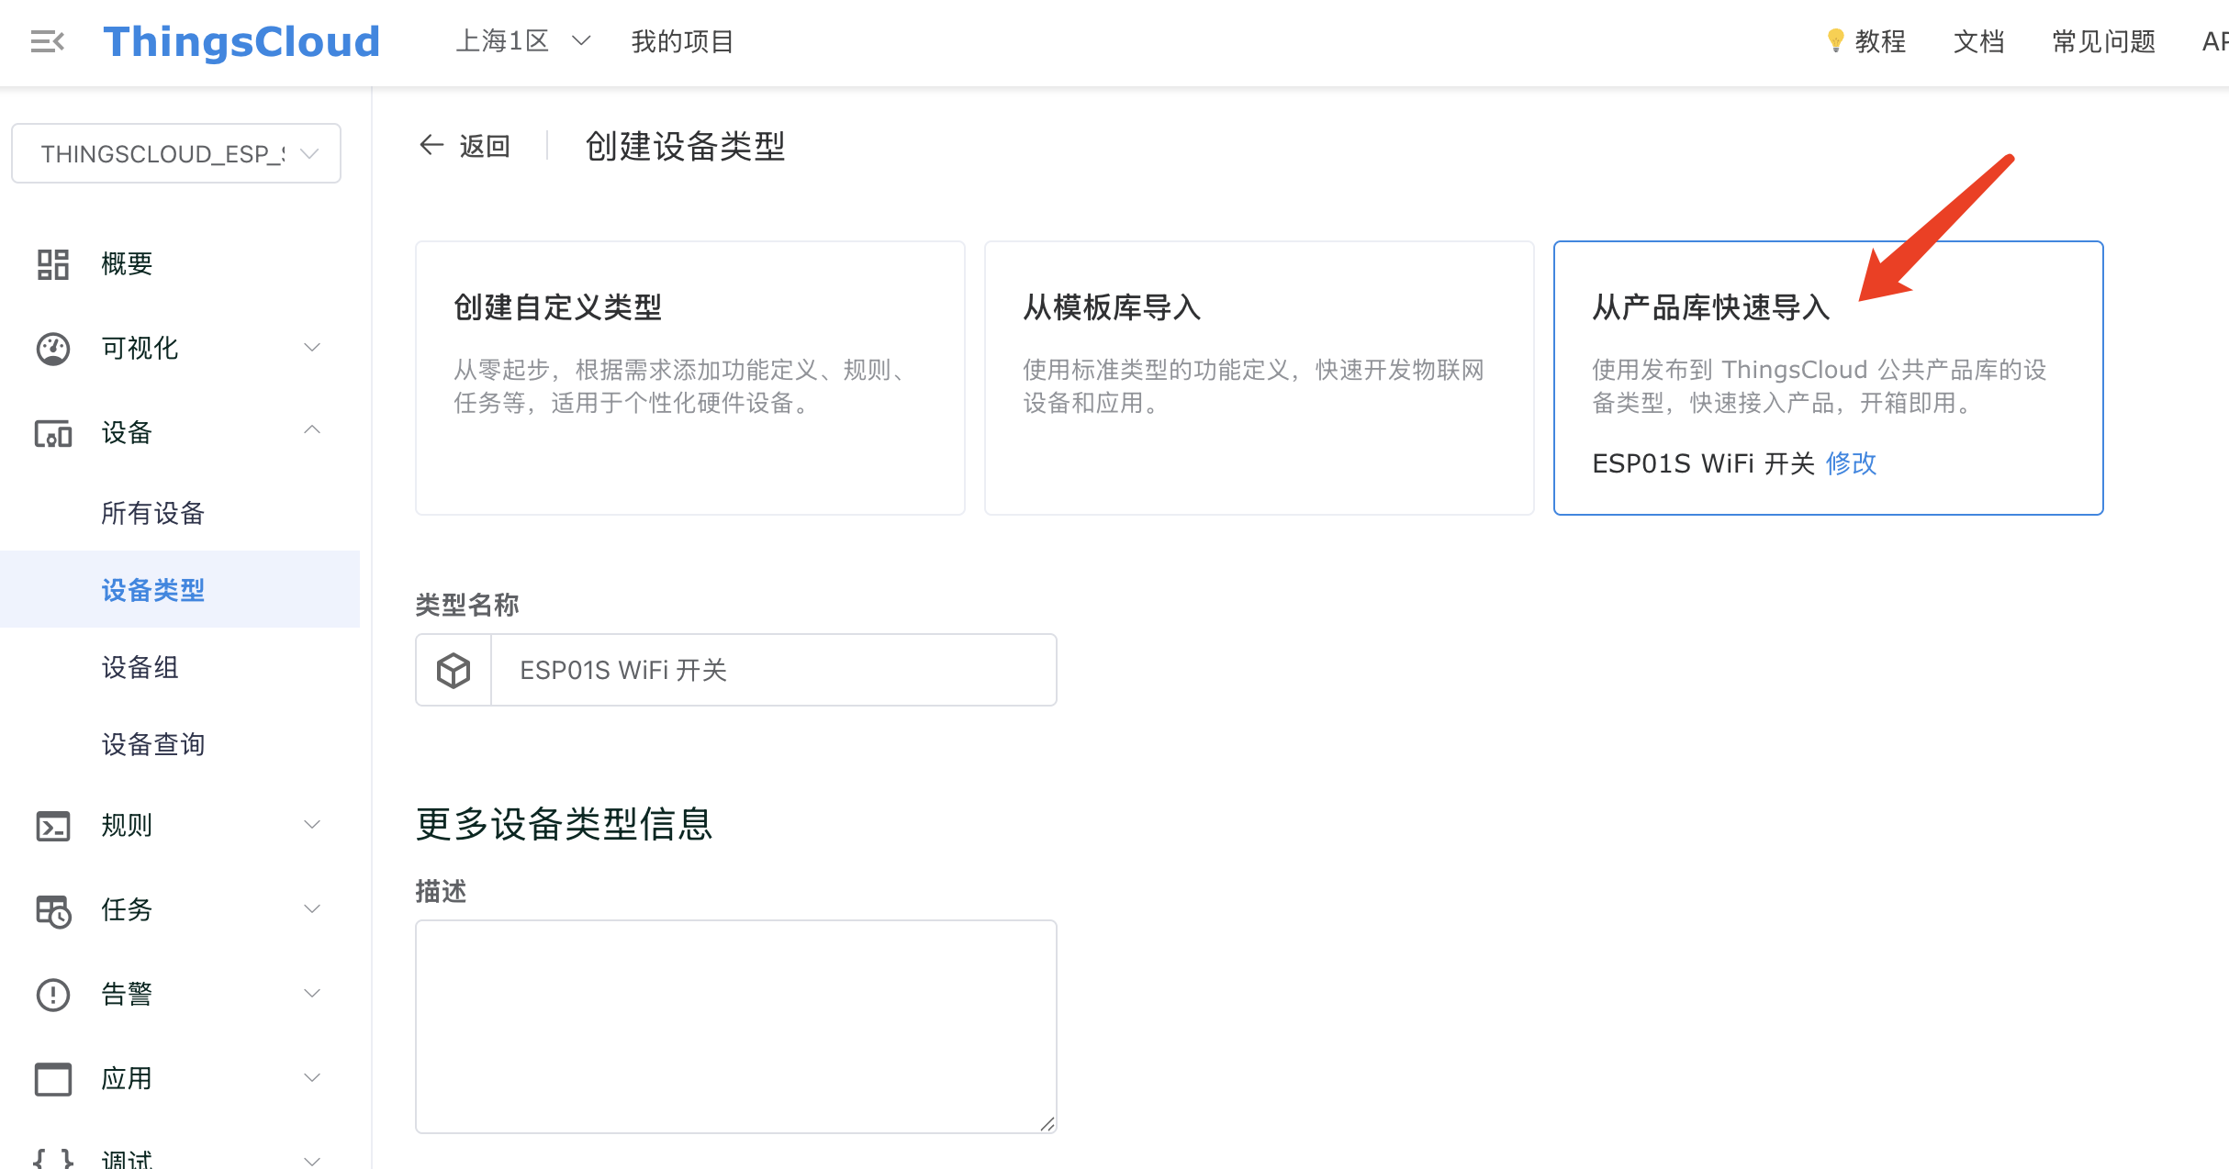Click the 设备 devices icon
Image resolution: width=2229 pixels, height=1169 pixels.
(x=53, y=433)
